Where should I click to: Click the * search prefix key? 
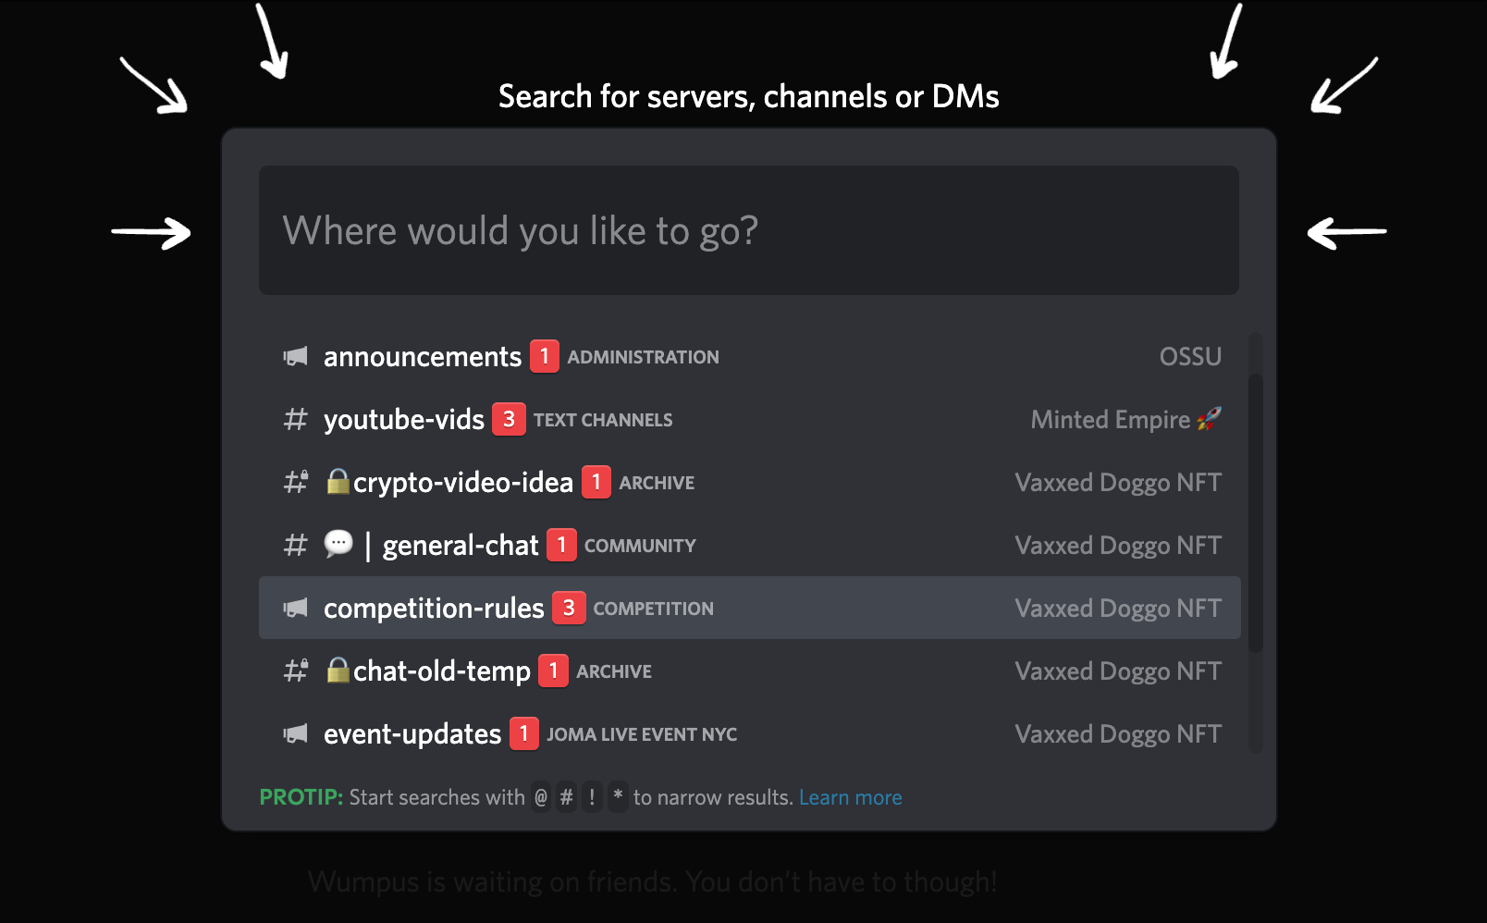click(x=618, y=797)
